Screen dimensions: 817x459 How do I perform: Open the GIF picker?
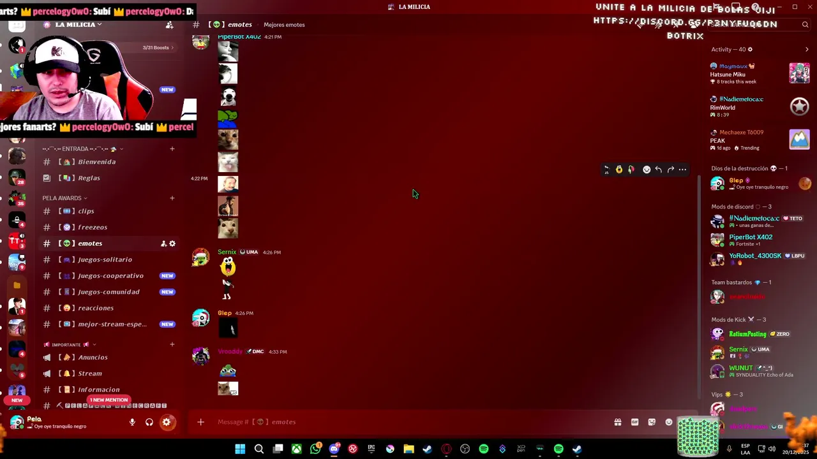634,422
